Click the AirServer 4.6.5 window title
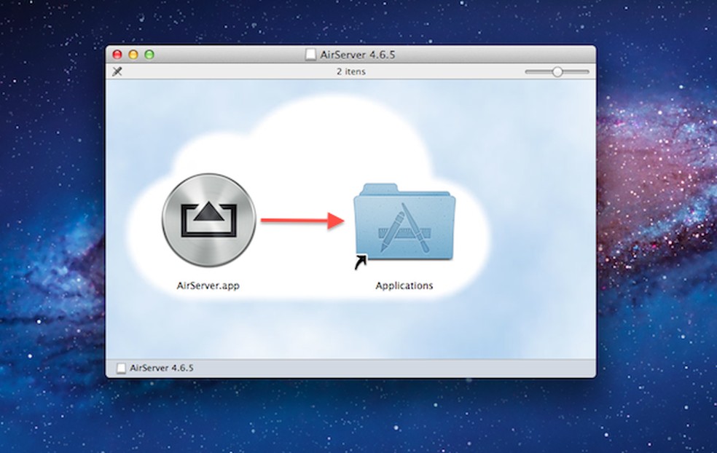 point(357,55)
